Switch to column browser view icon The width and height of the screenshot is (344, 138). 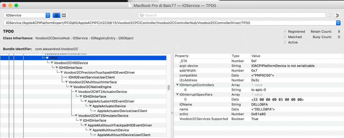[x=64, y=15]
